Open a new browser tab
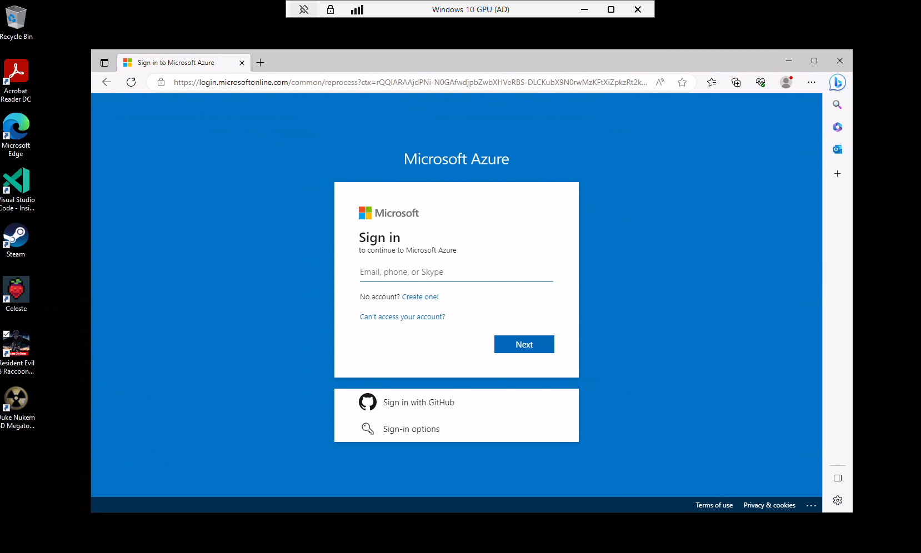921x553 pixels. (260, 62)
